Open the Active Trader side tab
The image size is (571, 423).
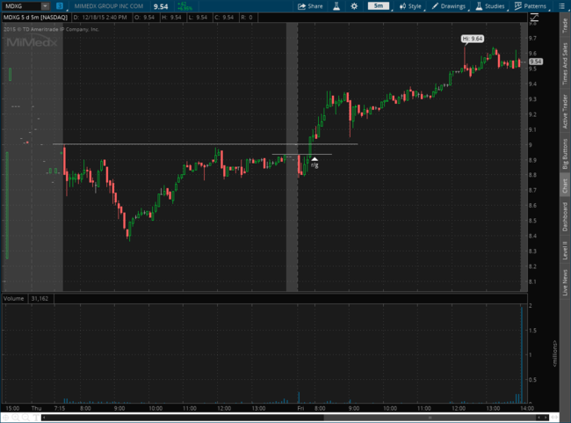tap(564, 112)
